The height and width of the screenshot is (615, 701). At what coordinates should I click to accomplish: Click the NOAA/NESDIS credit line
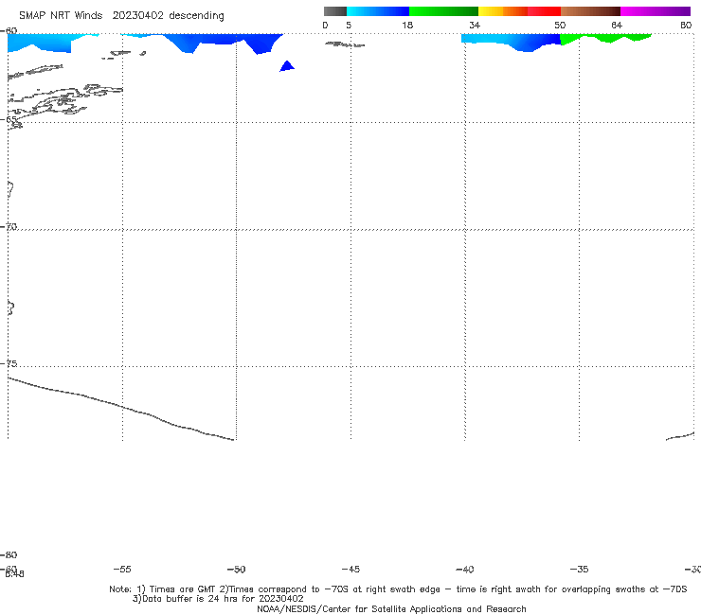(391, 608)
